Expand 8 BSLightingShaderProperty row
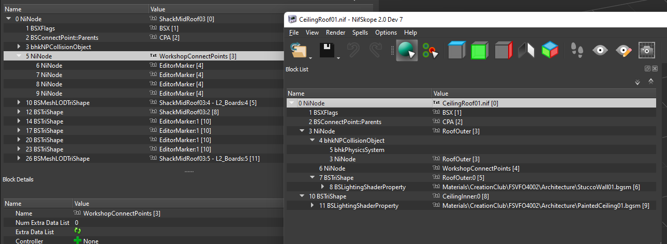 pos(321,187)
